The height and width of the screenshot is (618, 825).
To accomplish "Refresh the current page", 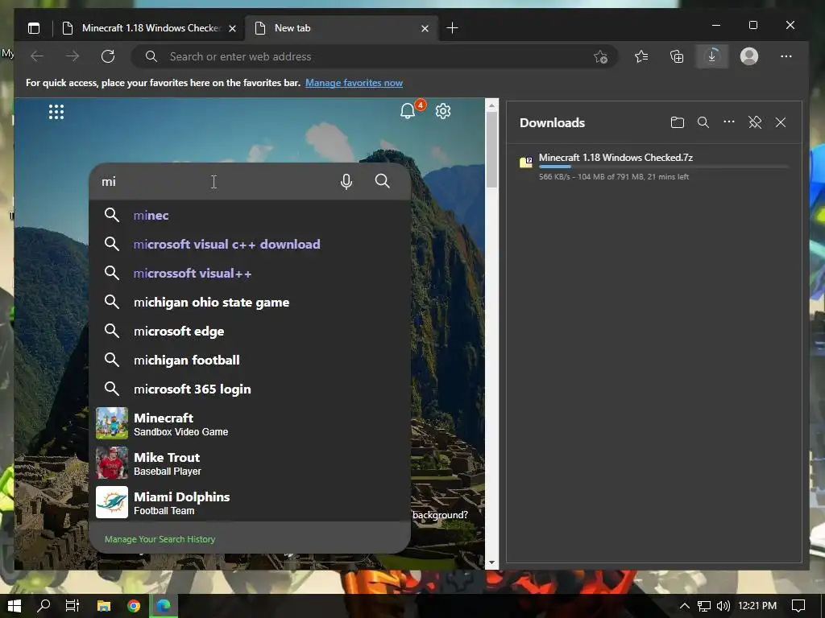I will pyautogui.click(x=108, y=56).
